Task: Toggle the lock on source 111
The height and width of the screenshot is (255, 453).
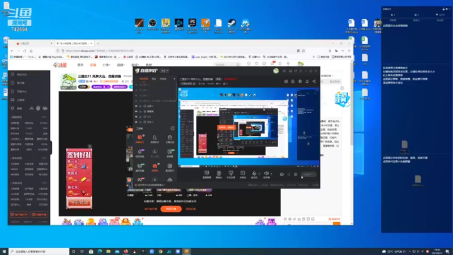Action: [140, 117]
